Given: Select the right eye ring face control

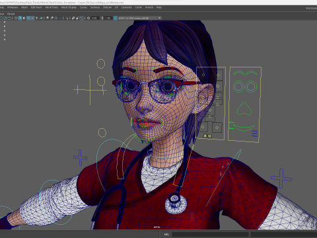Looking at the screenshot, I should click(251, 87).
